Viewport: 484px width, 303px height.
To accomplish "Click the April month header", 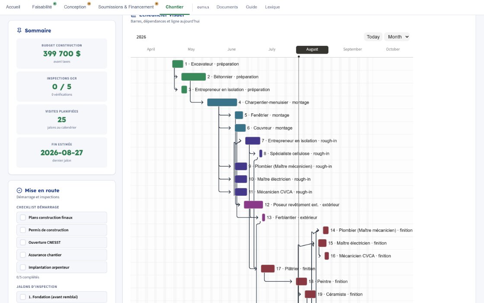I will pos(151,49).
